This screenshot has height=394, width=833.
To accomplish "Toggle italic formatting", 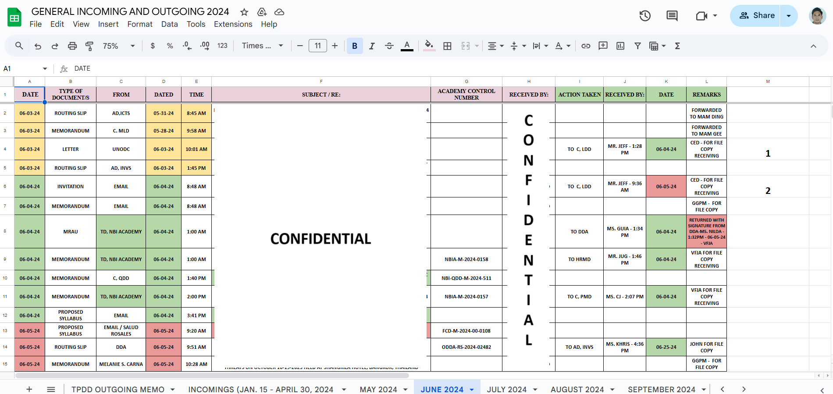I will (x=372, y=46).
